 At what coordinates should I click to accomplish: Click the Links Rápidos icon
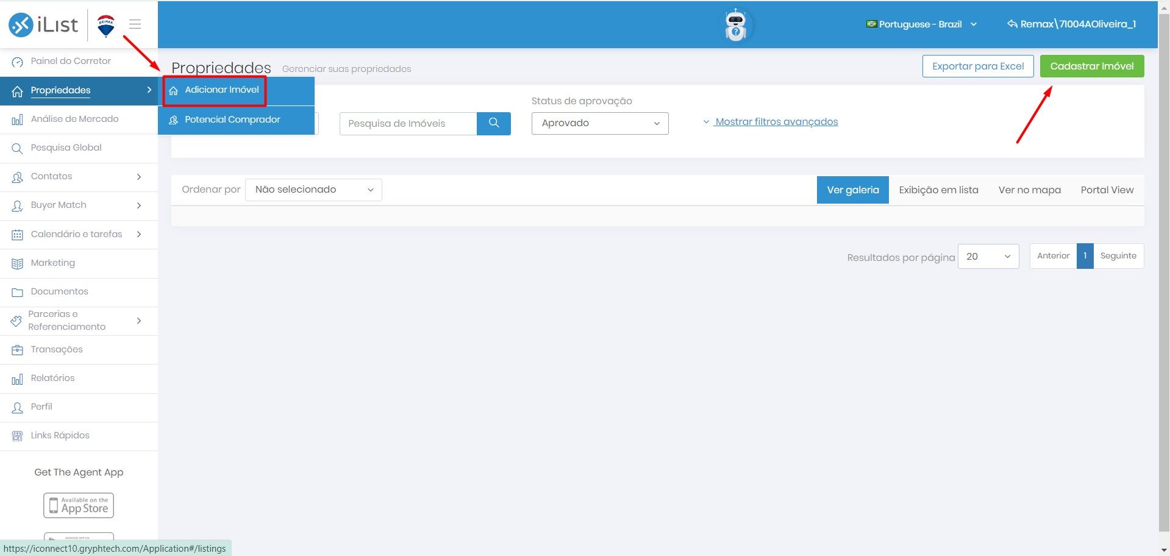tap(17, 436)
